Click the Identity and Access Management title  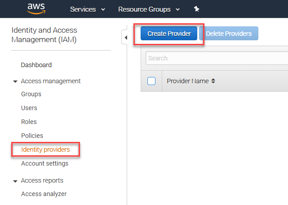pyautogui.click(x=44, y=35)
